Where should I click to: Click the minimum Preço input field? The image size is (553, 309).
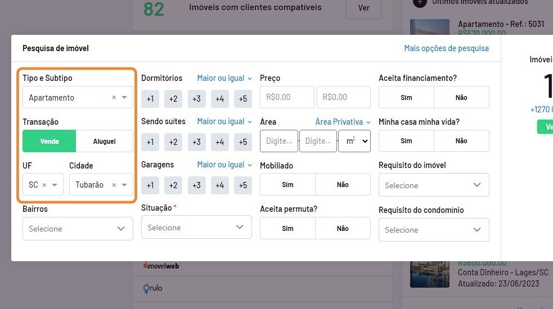pos(287,97)
